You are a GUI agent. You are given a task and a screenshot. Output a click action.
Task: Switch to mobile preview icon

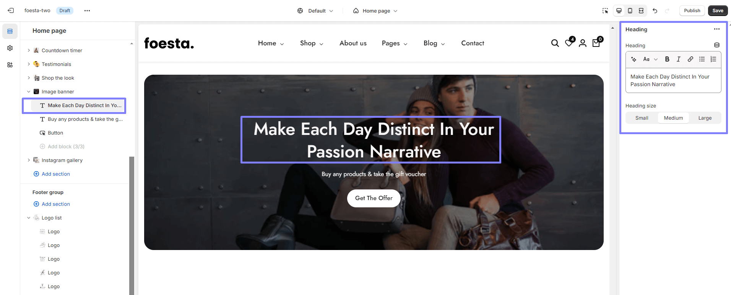pyautogui.click(x=630, y=11)
